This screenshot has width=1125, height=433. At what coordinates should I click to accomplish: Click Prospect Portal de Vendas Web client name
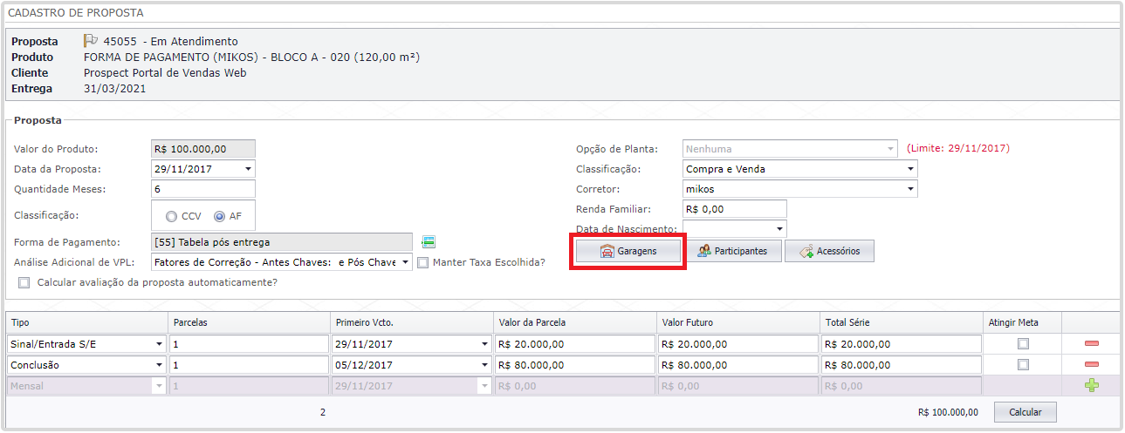point(165,73)
